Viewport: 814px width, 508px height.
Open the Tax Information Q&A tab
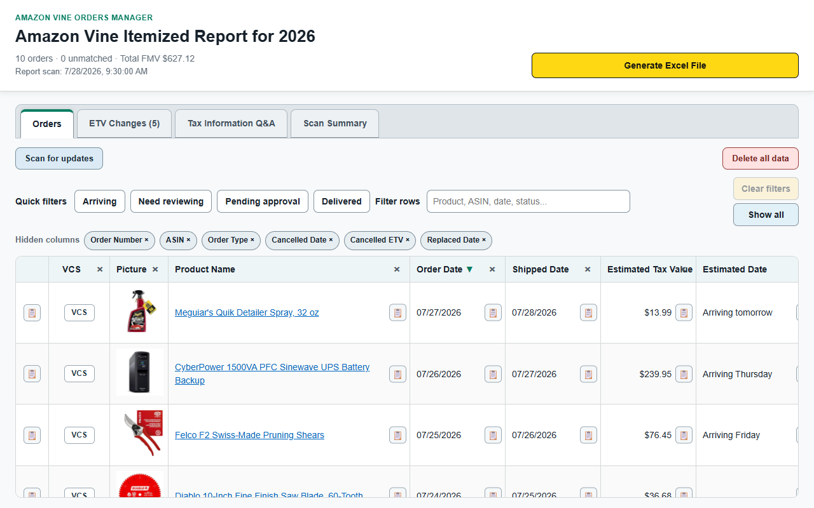[231, 123]
